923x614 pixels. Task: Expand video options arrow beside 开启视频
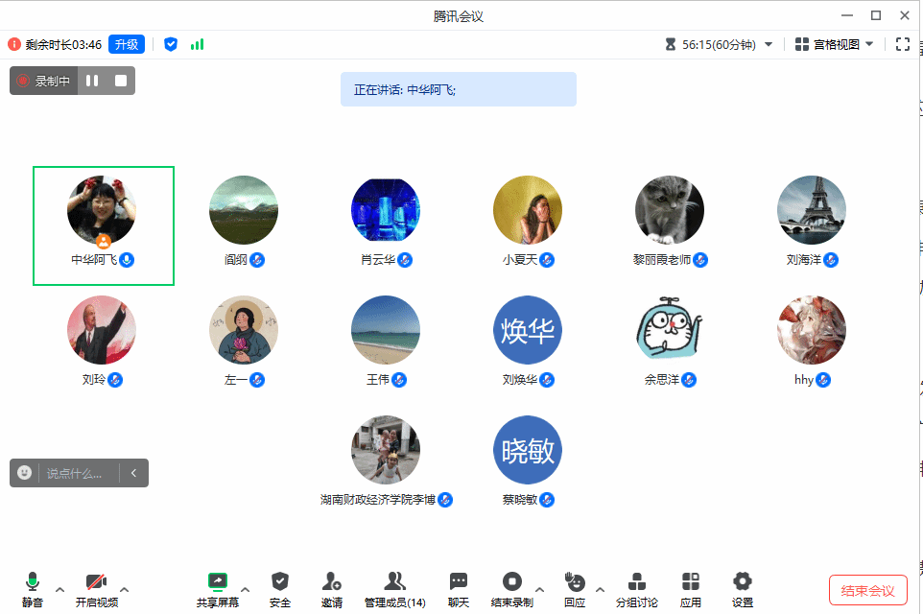124,589
